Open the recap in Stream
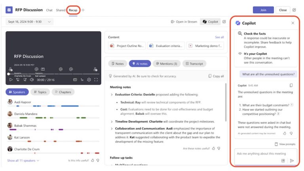304x171 pixels. tap(184, 22)
